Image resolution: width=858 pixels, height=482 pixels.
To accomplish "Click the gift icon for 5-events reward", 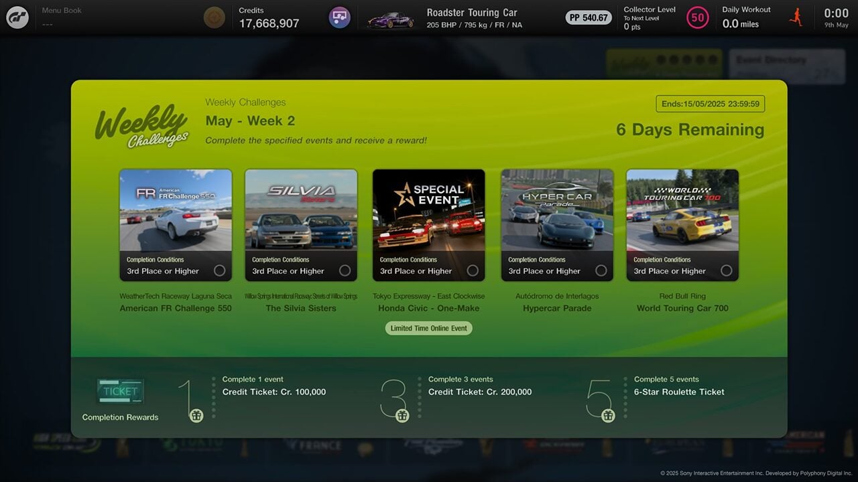I will tap(608, 415).
